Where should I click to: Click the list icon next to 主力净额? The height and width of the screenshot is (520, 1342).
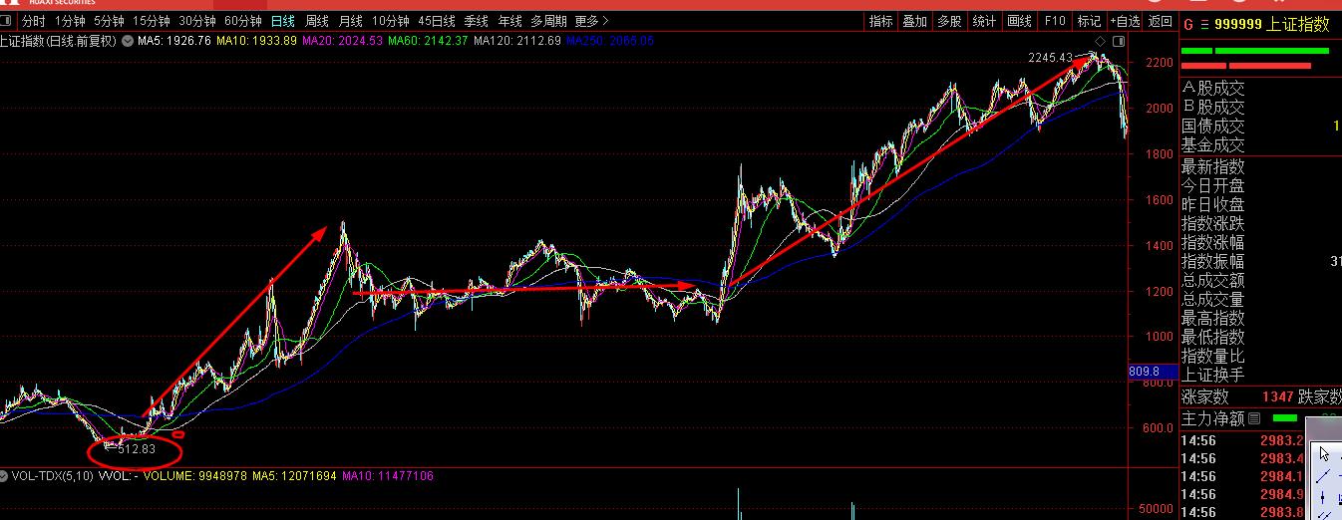coord(1254,418)
